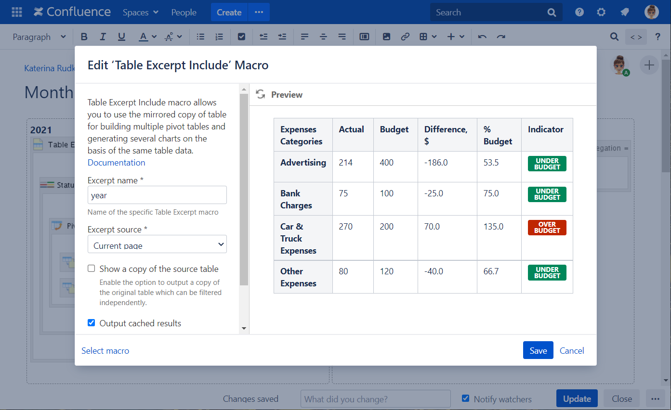Open the Help question mark icon

click(579, 12)
